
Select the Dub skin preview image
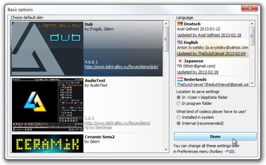[47, 49]
